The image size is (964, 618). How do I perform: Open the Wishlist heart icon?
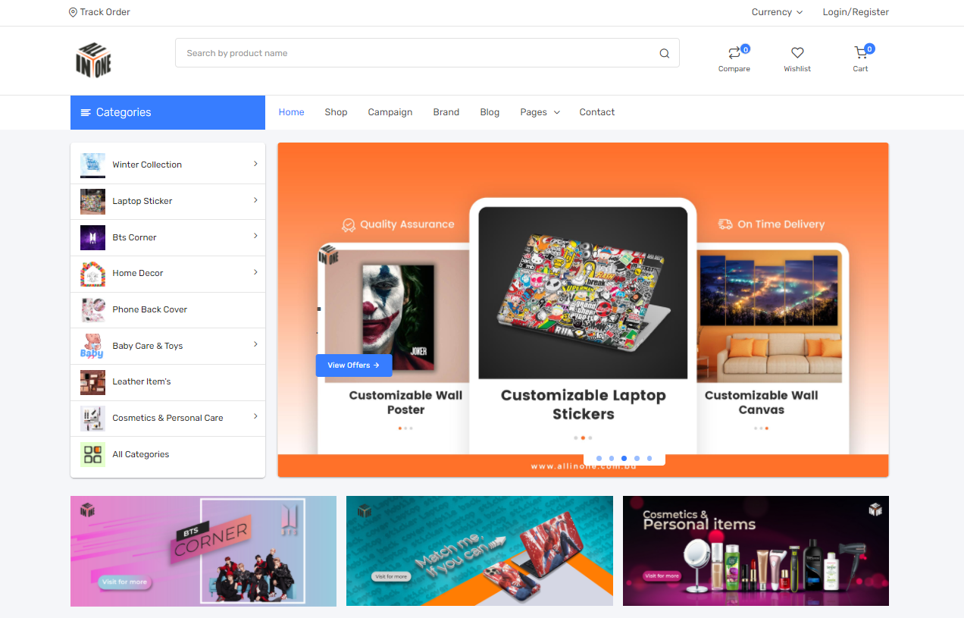coord(797,53)
